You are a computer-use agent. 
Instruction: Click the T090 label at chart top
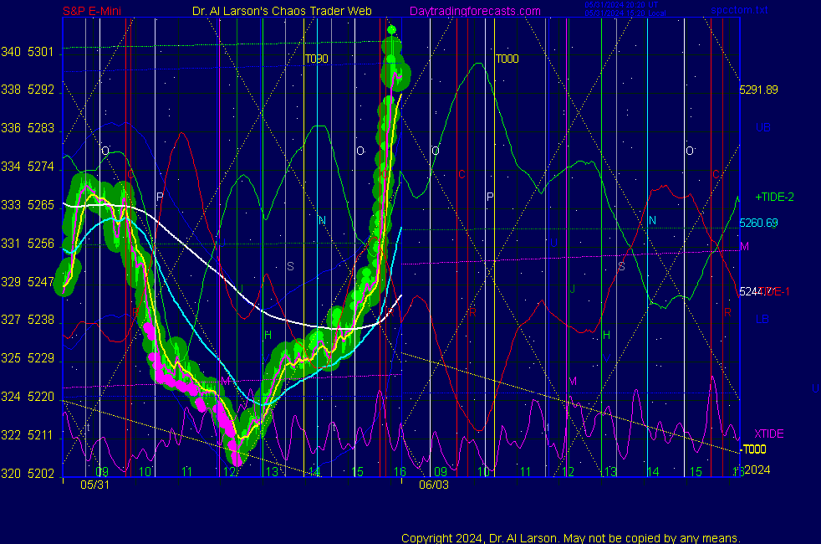[316, 59]
